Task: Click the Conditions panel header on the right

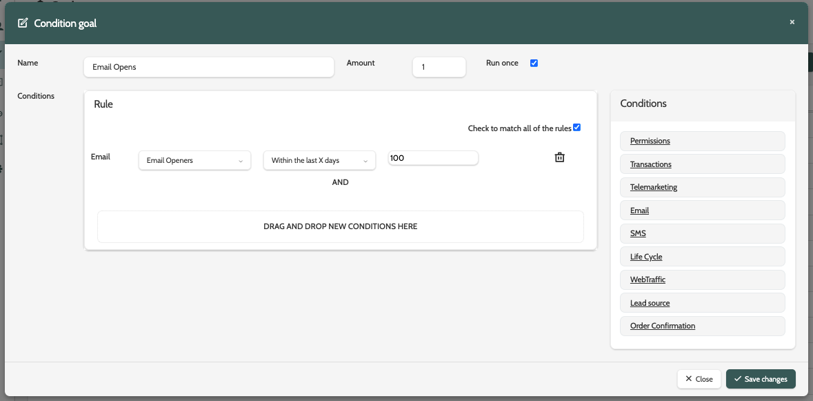Action: (x=703, y=106)
